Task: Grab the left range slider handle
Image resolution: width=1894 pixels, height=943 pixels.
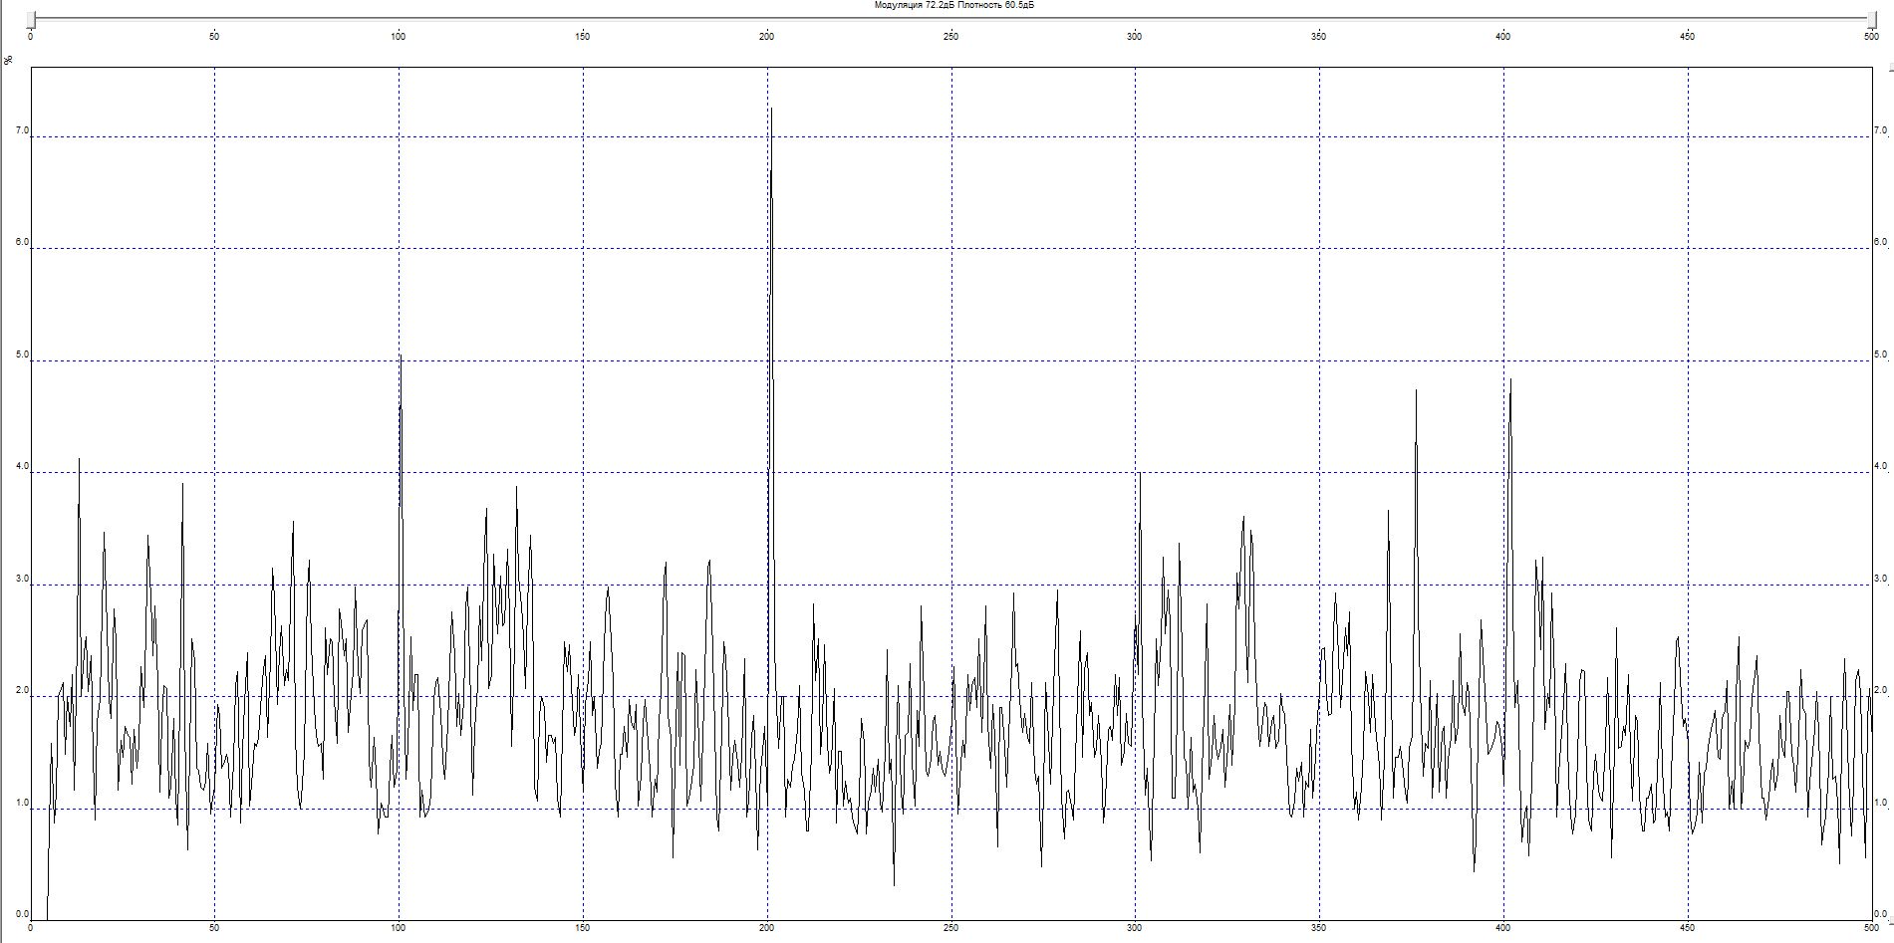Action: click(x=32, y=20)
